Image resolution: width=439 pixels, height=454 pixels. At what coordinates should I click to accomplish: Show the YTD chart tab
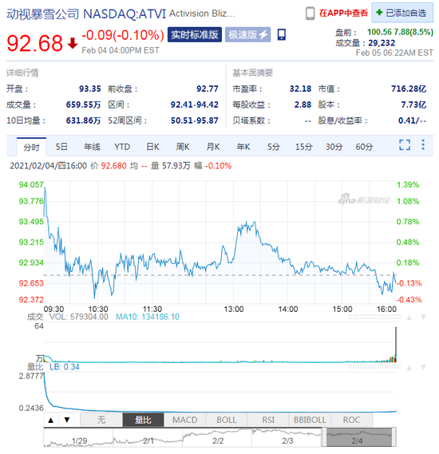(122, 147)
